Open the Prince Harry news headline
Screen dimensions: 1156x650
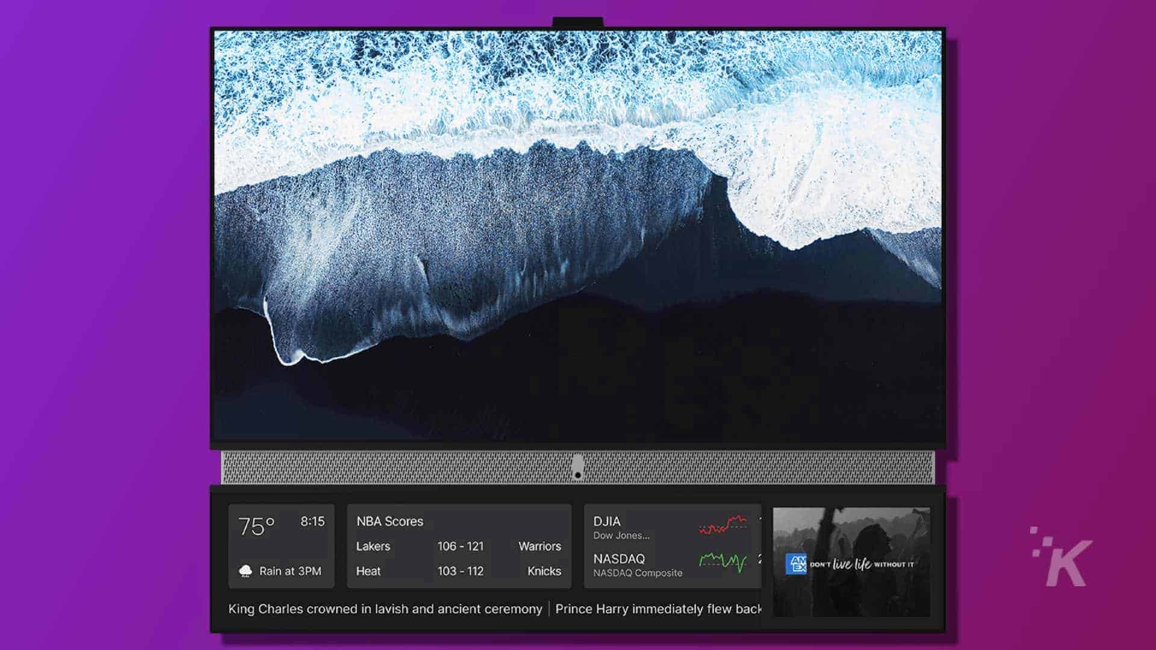658,609
